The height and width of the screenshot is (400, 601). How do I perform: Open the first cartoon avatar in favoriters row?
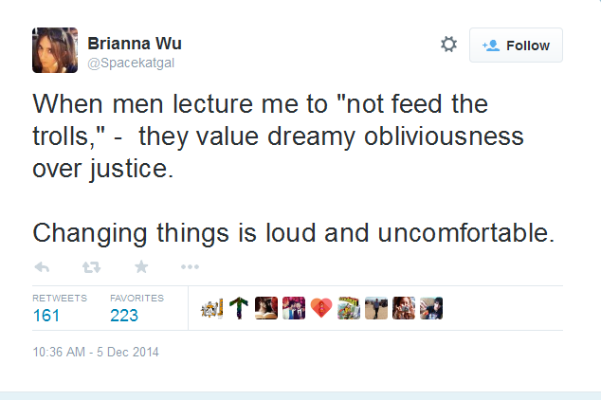[x=211, y=308]
